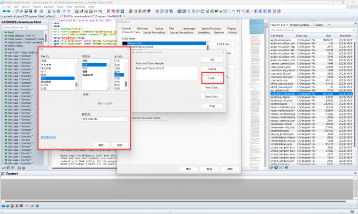358x214 pixels.
Task: Click the Context panel icon
Action: [3, 173]
